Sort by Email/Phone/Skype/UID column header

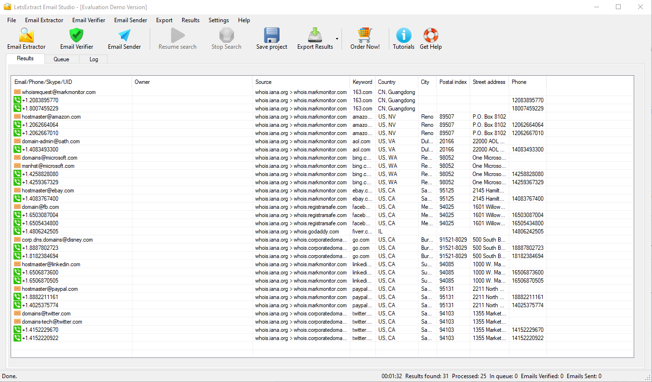(x=71, y=82)
